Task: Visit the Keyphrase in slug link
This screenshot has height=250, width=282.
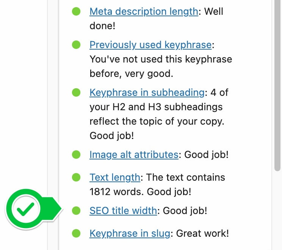Action: [x=130, y=233]
